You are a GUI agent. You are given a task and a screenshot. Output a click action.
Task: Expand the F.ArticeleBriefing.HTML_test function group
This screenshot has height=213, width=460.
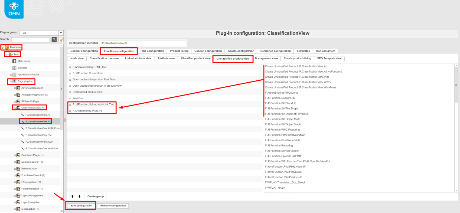(x=70, y=67)
